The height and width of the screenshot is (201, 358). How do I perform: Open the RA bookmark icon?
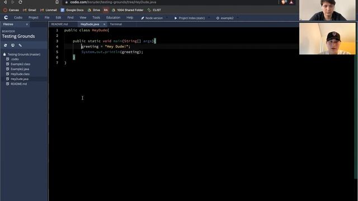click(106, 10)
